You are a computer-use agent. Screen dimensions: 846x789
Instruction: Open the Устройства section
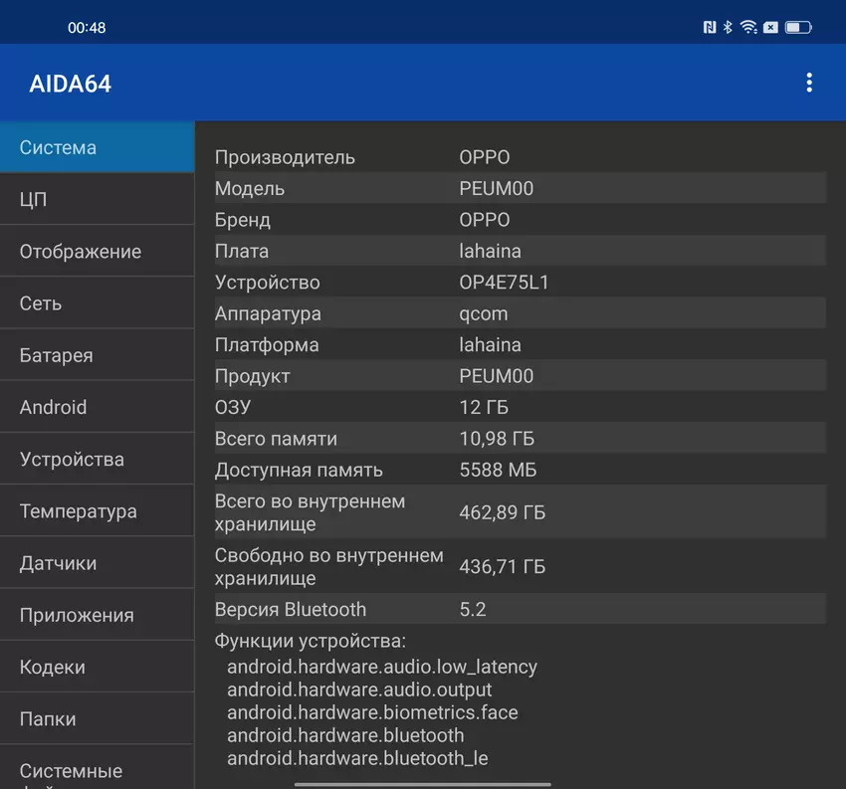point(97,460)
